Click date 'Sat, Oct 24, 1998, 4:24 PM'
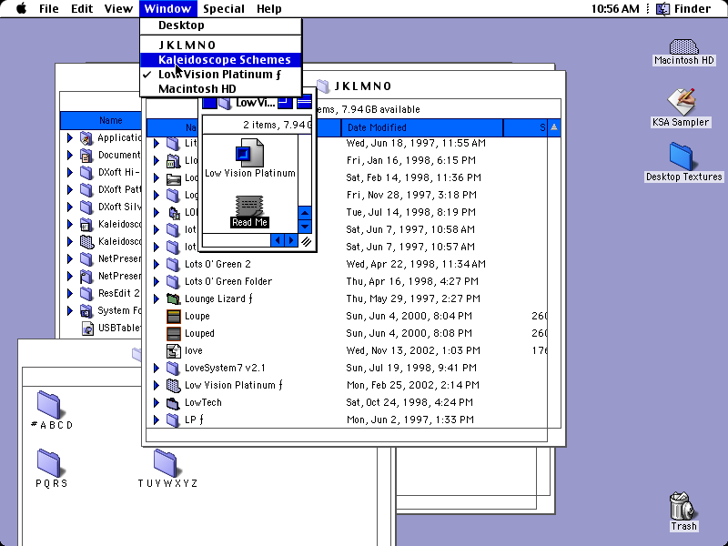 tap(409, 402)
